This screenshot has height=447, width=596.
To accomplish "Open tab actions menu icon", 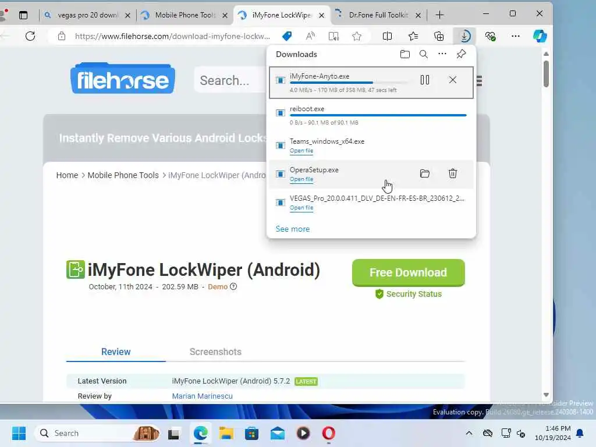I will (x=23, y=15).
